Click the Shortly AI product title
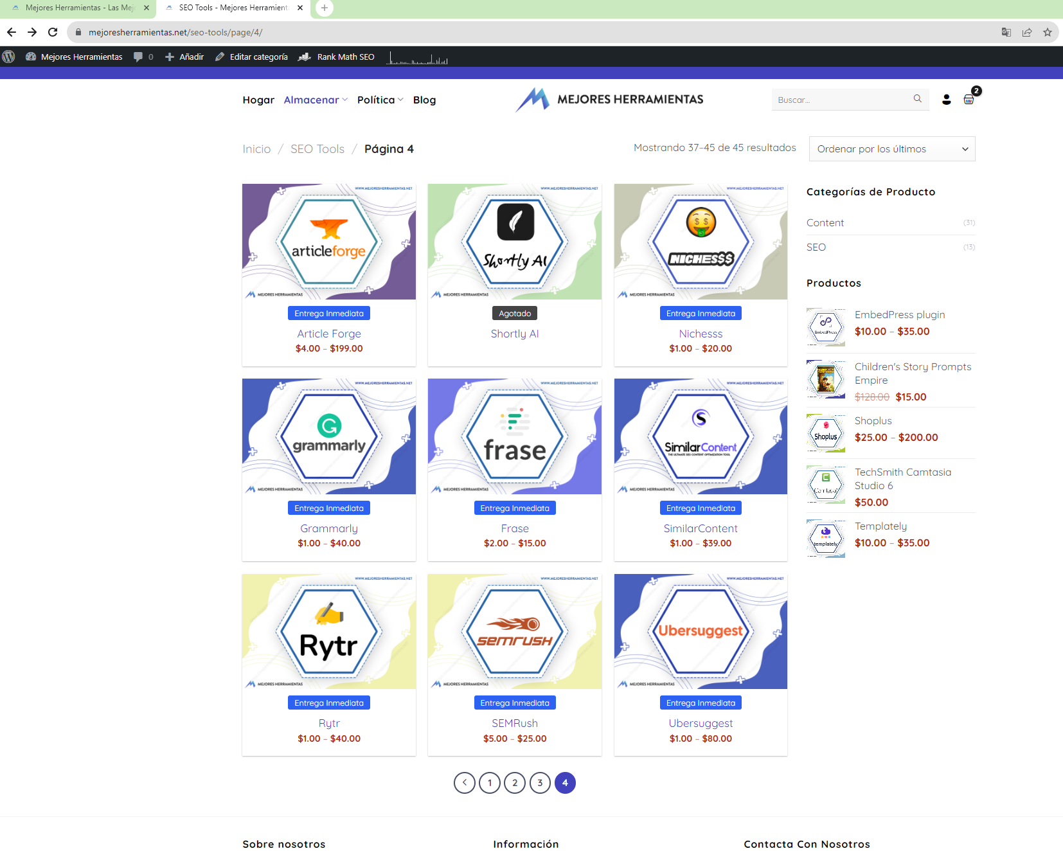Image resolution: width=1063 pixels, height=851 pixels. [515, 334]
